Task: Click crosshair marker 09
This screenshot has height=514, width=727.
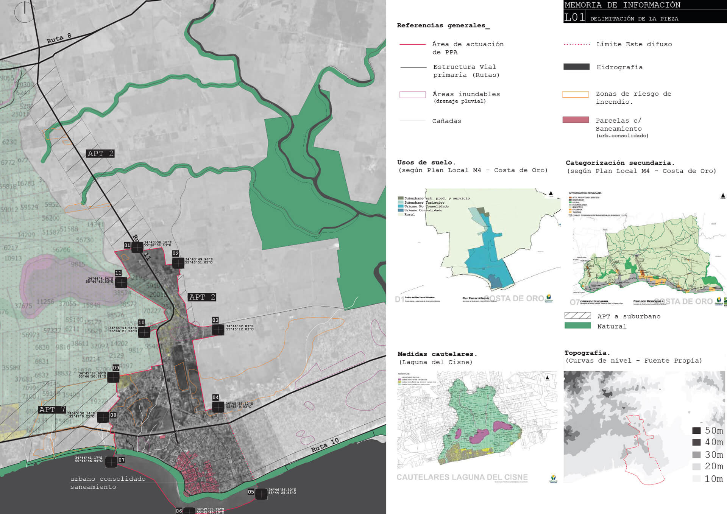Action: [x=113, y=377]
